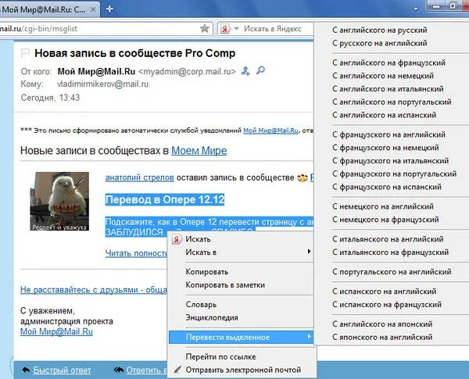This screenshot has height=379, width=469.
Task: Close the Мой Мир@Mail.Ru tab
Action: coord(93,9)
